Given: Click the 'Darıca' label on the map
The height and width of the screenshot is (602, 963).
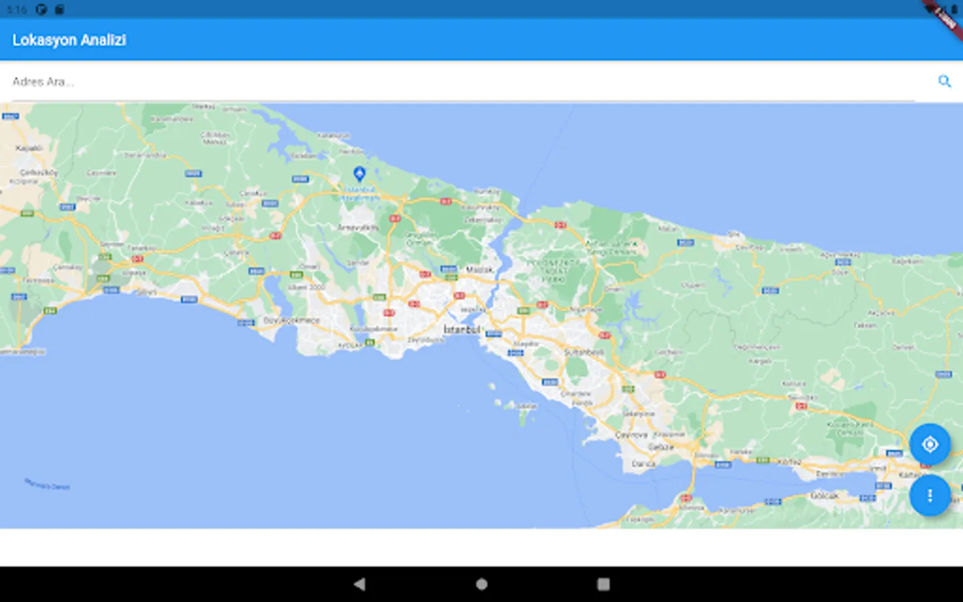Looking at the screenshot, I should (643, 463).
